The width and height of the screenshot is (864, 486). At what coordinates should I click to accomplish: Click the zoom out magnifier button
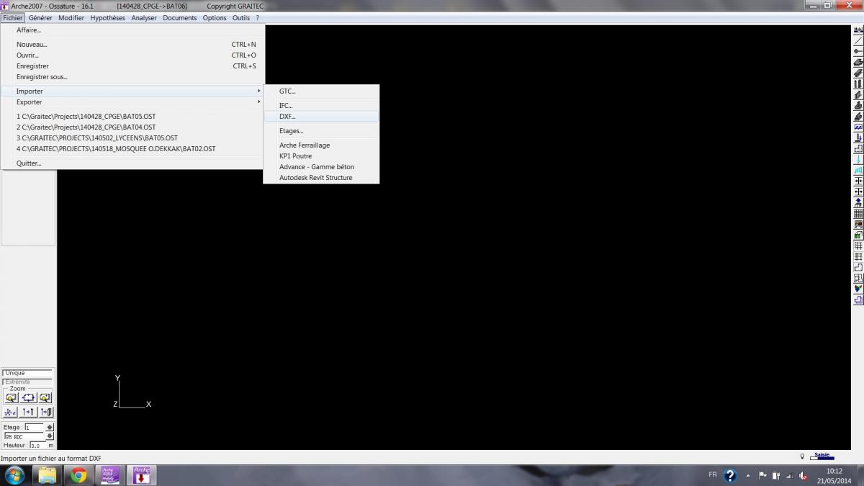tap(12, 397)
